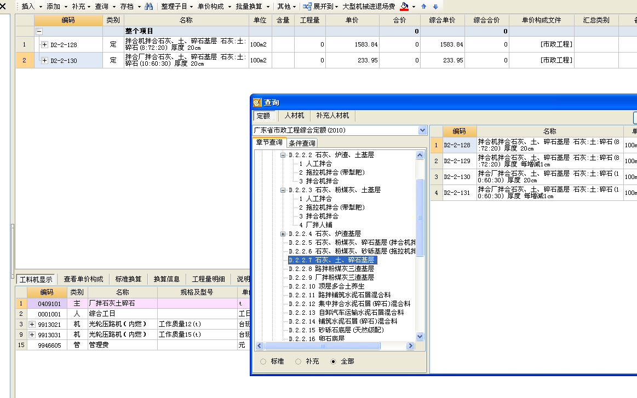Select the 工料机显示 tab
The height and width of the screenshot is (398, 637).
coord(36,279)
